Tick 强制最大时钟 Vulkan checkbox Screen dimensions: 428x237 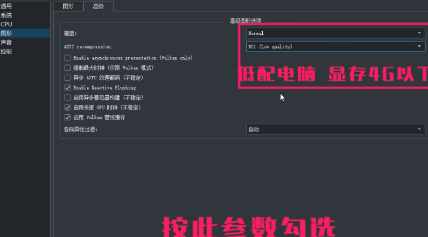67,68
